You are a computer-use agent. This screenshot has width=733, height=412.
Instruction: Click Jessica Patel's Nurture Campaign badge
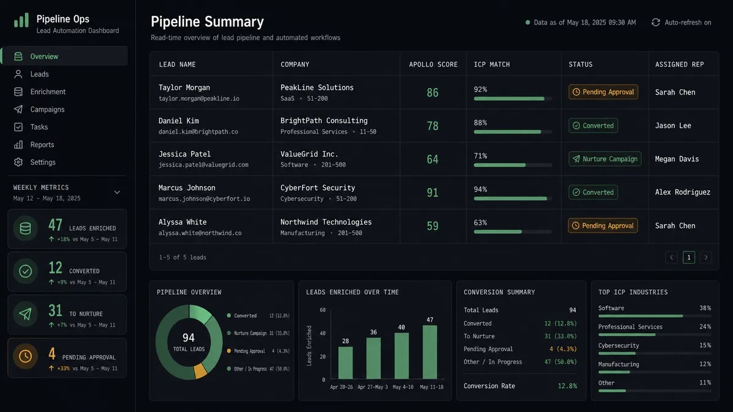(x=605, y=159)
